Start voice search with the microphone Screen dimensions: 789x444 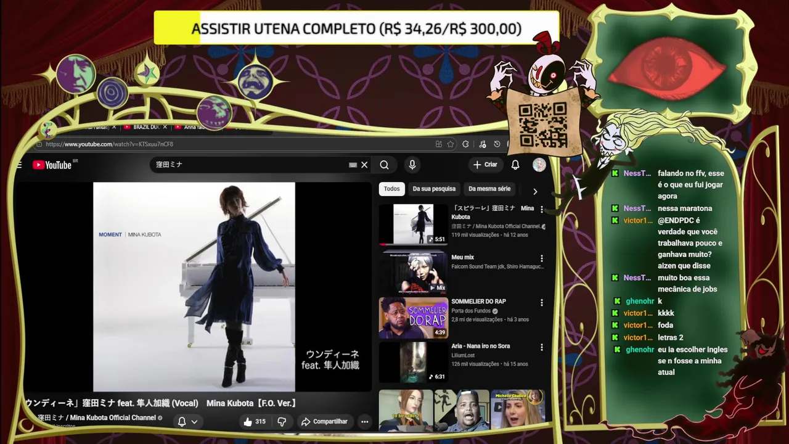click(x=412, y=165)
